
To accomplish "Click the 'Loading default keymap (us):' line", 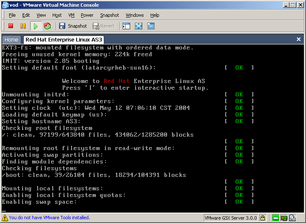I will pyautogui.click(x=54, y=115).
